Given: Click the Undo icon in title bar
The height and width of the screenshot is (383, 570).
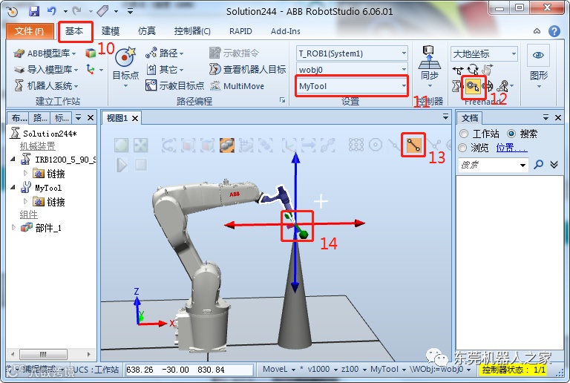Looking at the screenshot, I should click(52, 11).
